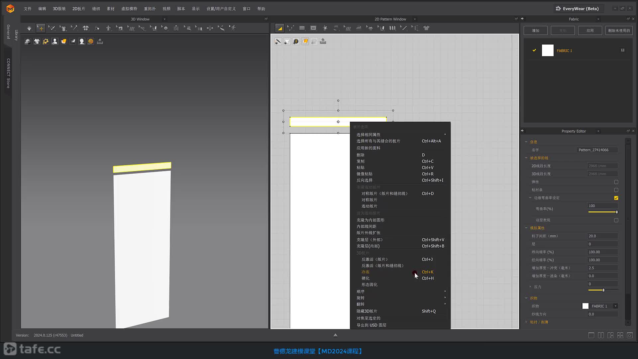The image size is (638, 359).
Task: Click the 2D export icon
Action: click(323, 41)
